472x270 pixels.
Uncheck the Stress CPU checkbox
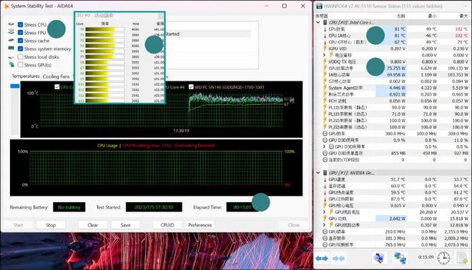(x=20, y=25)
